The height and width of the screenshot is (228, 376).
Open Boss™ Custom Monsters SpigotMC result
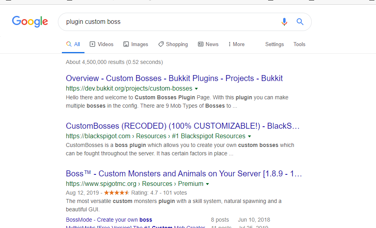pyautogui.click(x=184, y=174)
